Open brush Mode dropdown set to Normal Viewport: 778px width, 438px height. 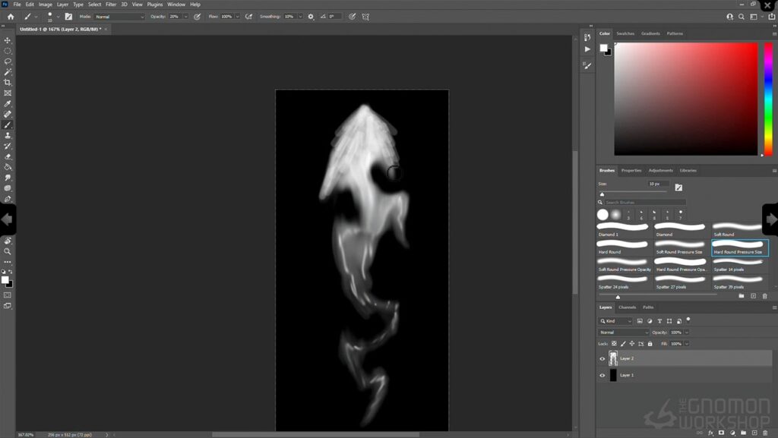(x=119, y=17)
